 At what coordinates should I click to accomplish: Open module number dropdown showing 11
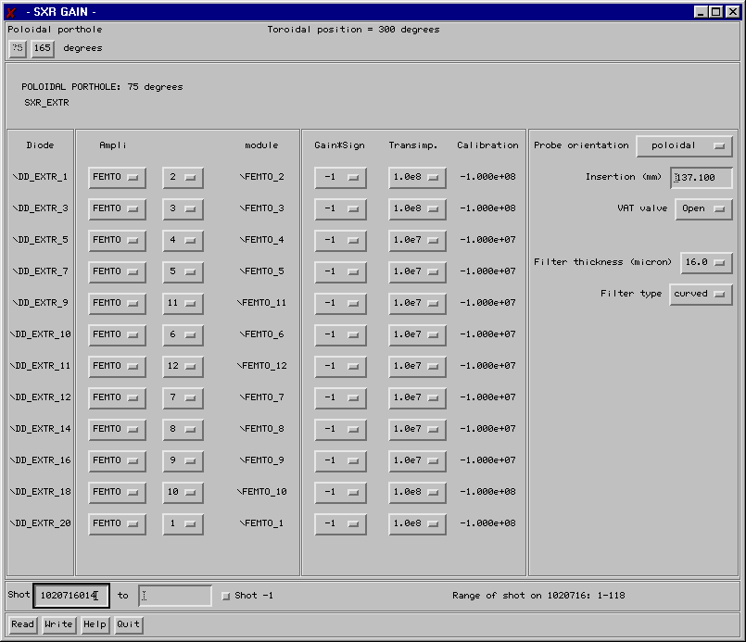[183, 304]
